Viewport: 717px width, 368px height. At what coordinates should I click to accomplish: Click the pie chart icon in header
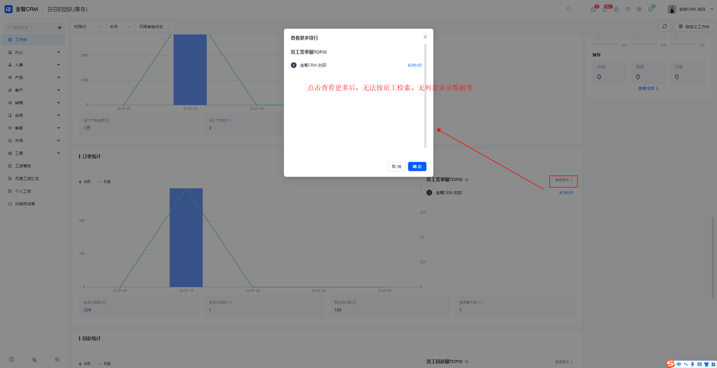628,10
